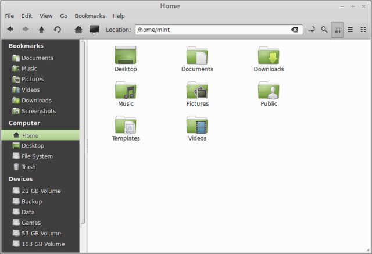Switch to list view

pos(350,30)
